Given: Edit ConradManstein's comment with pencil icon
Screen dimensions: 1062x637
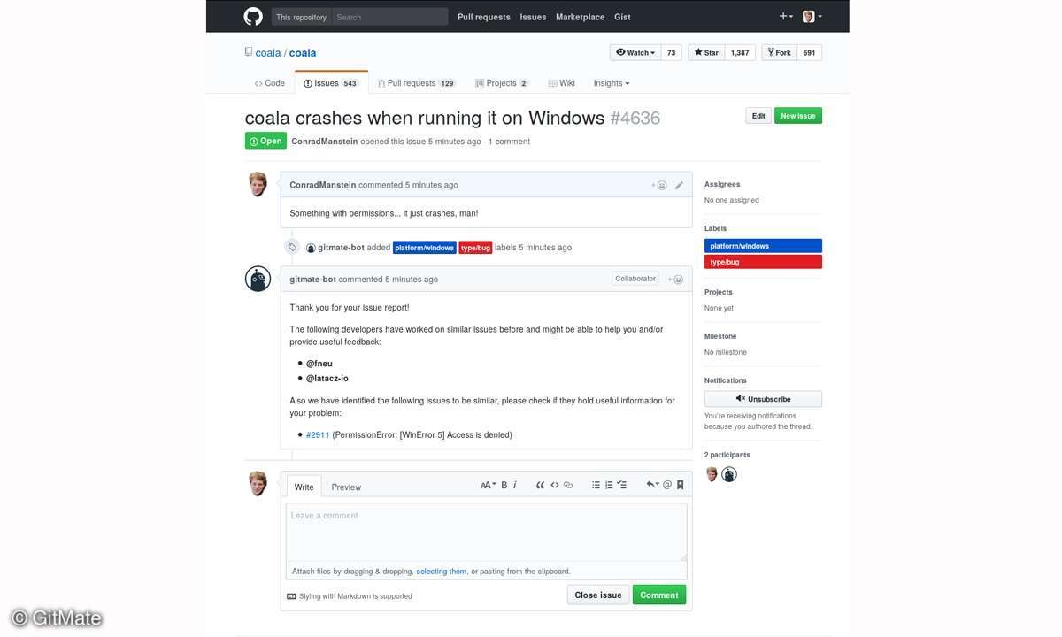Looking at the screenshot, I should point(679,186).
